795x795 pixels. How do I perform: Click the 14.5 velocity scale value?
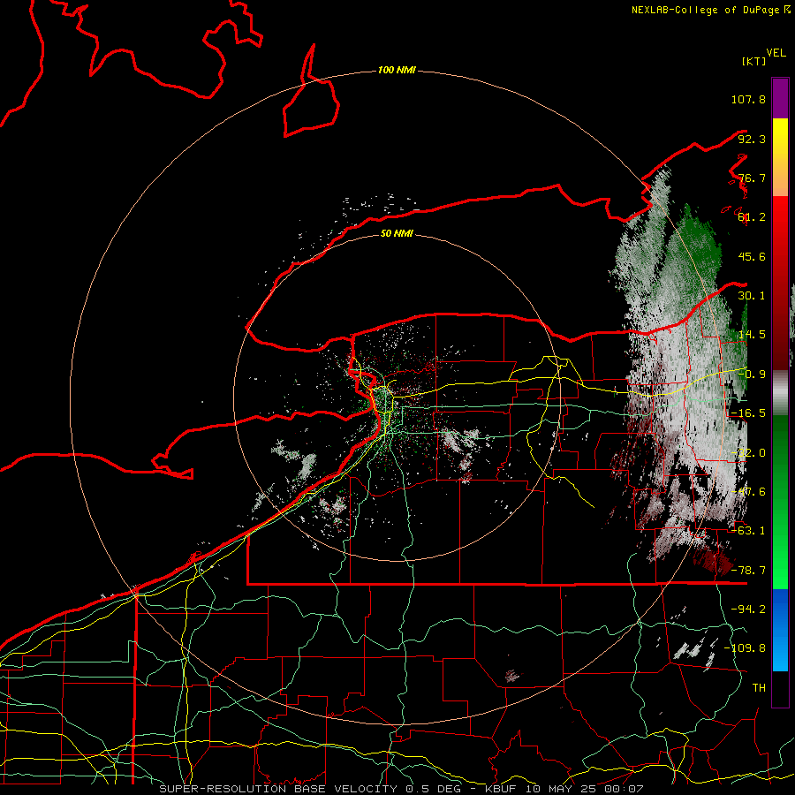tap(752, 335)
